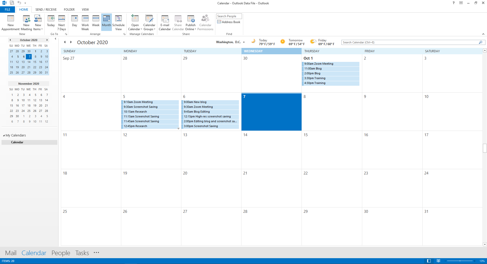487x264 pixels.
Task: Open the Mail section
Action: point(11,253)
